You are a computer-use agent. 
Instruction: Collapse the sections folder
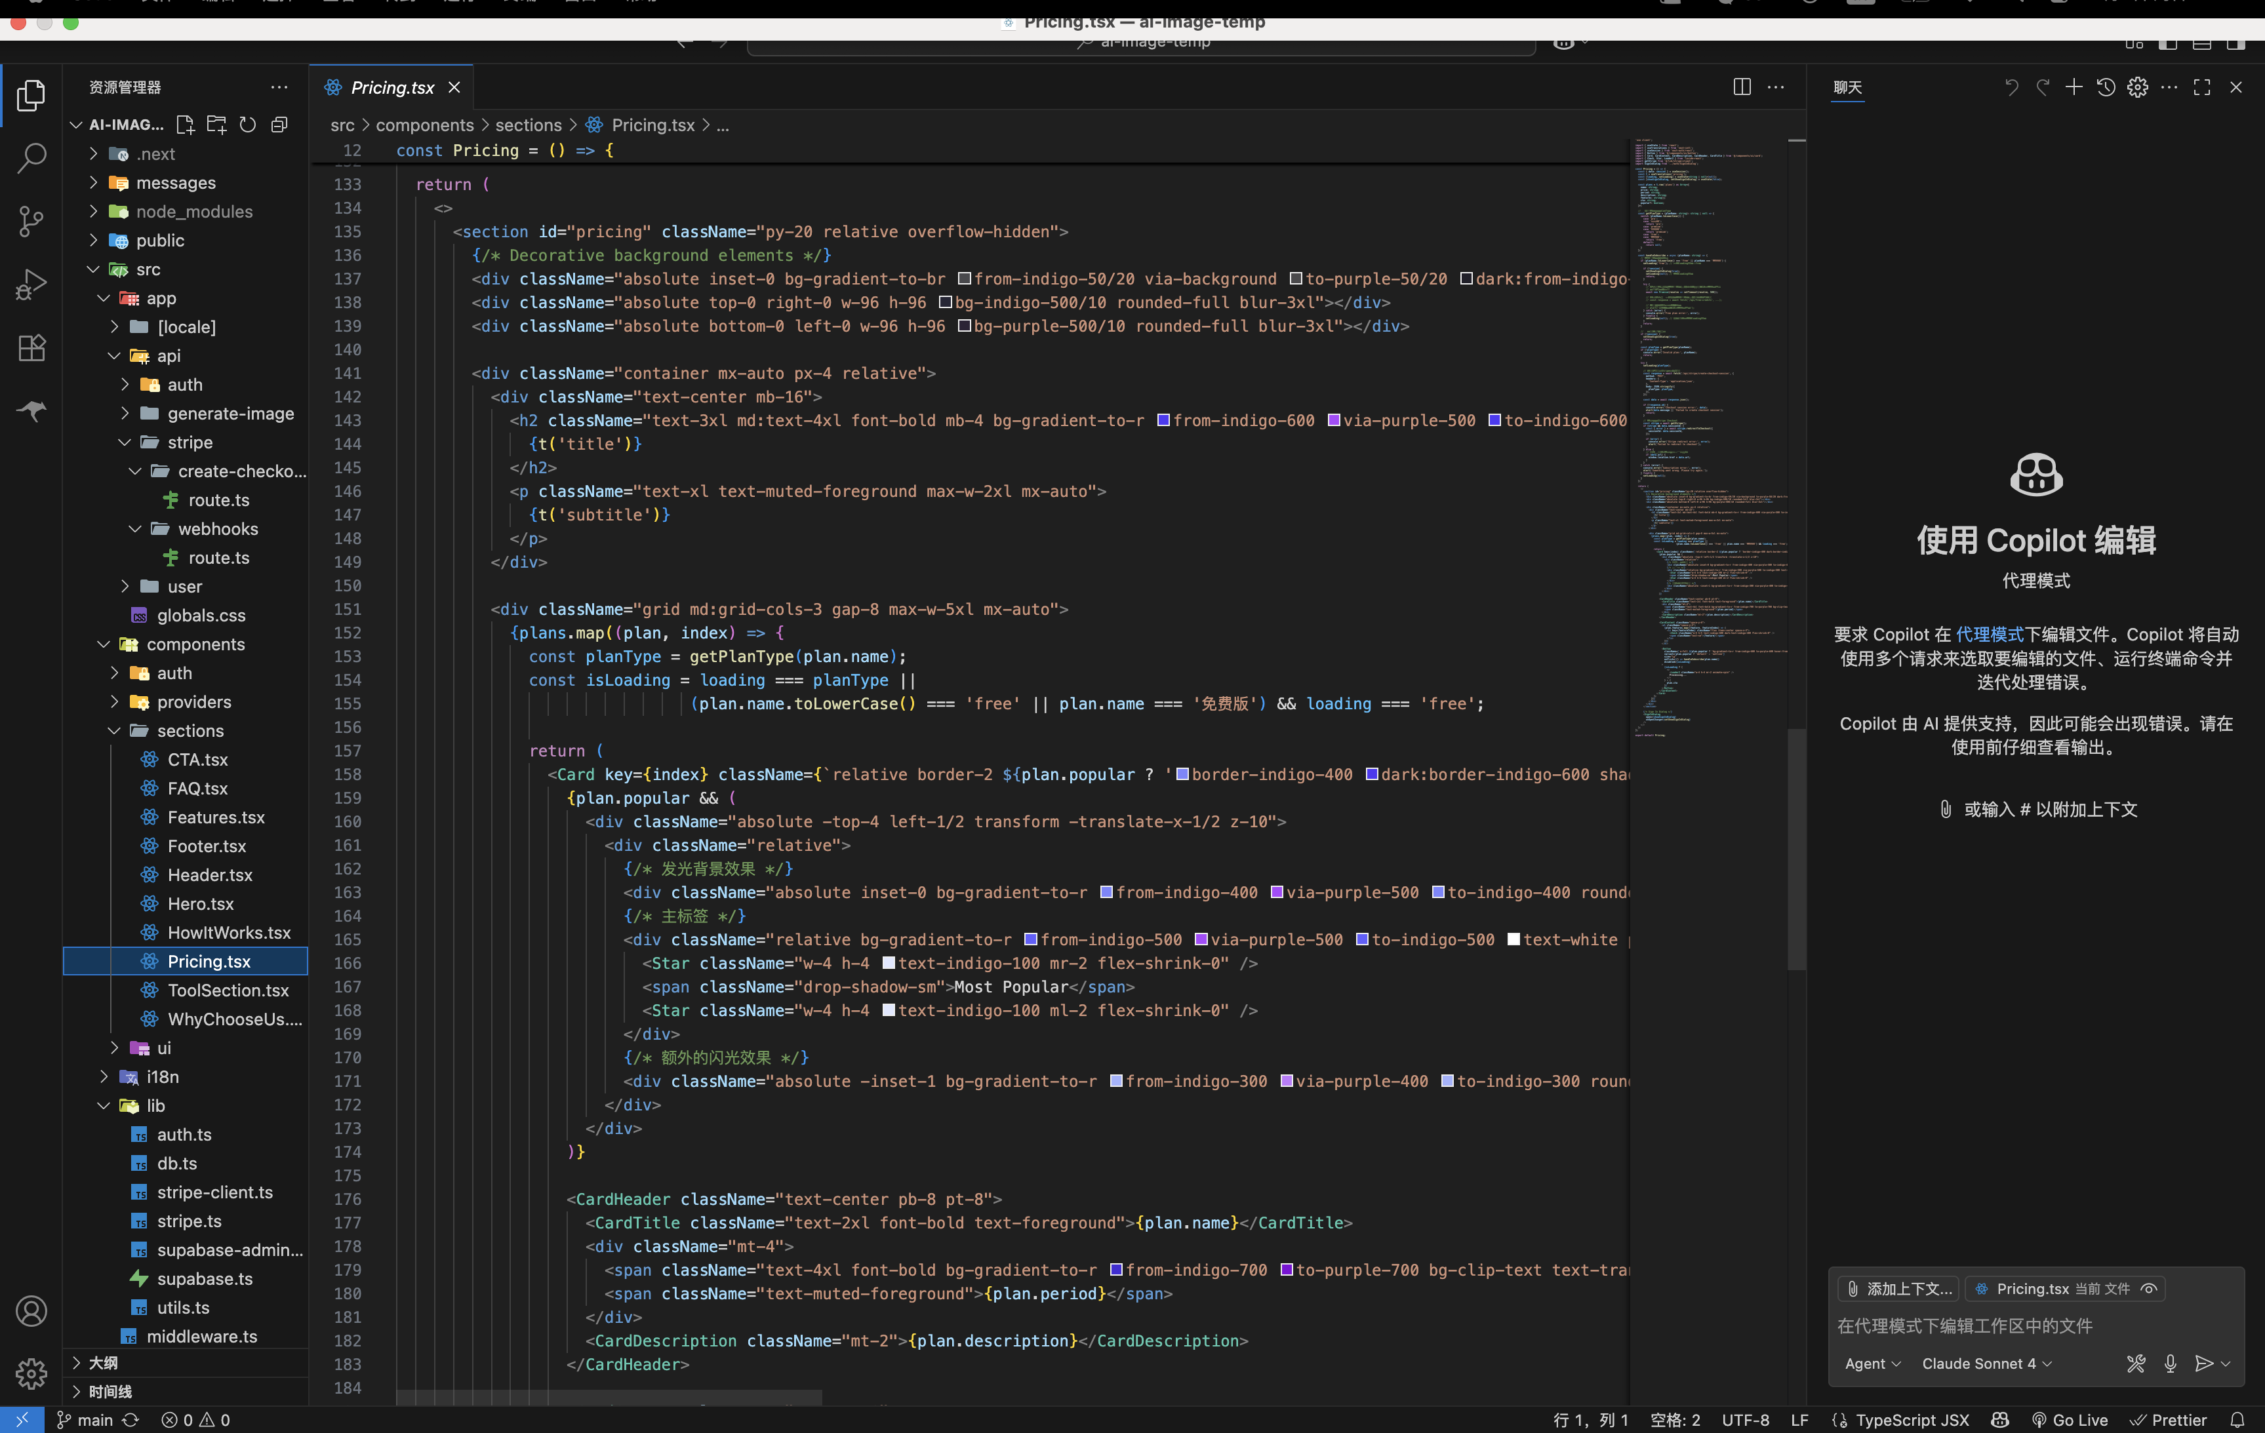coord(114,731)
